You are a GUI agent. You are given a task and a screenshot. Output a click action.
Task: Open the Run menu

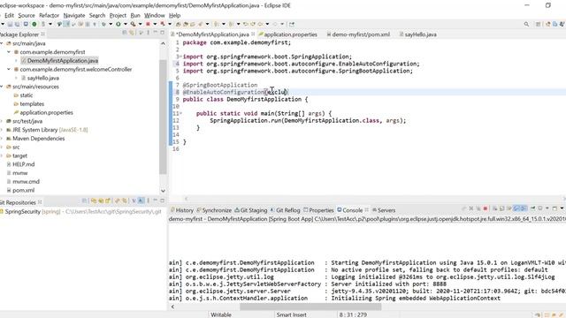[135, 16]
